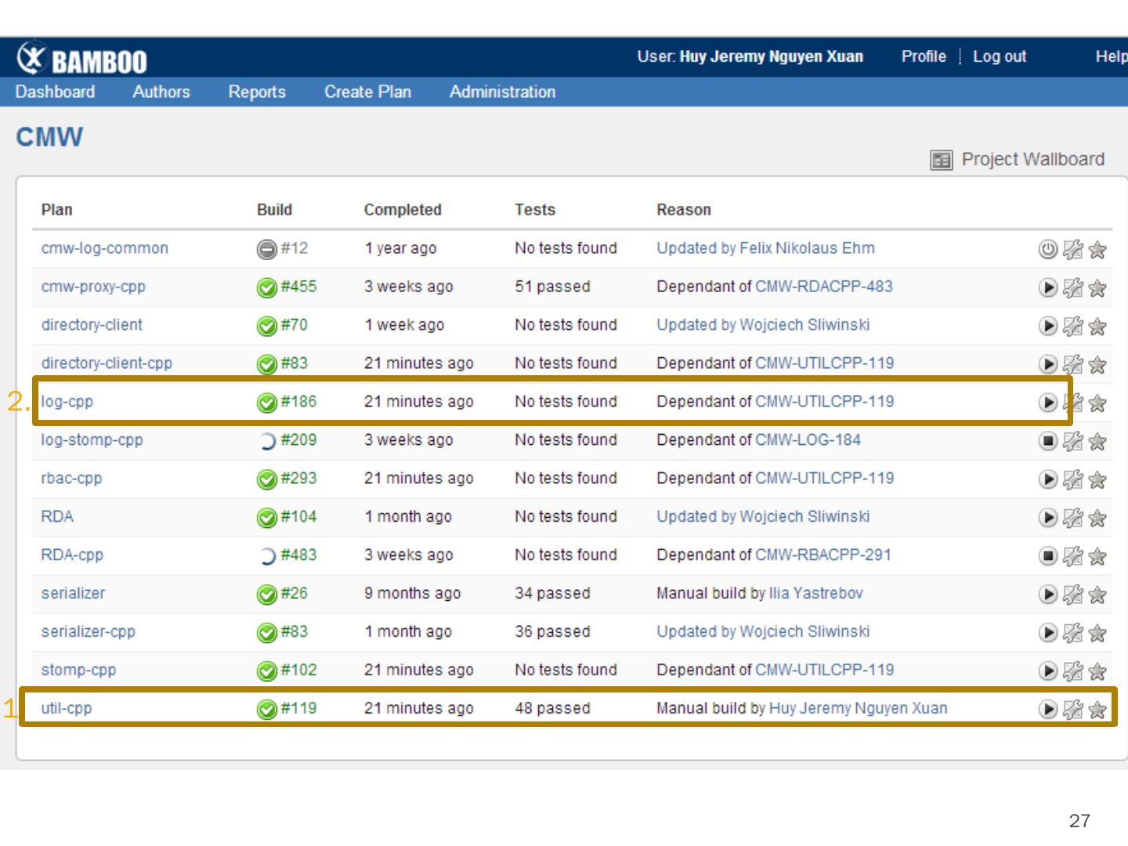The width and height of the screenshot is (1128, 846).
Task: Go to Create Plan
Action: click(x=367, y=92)
